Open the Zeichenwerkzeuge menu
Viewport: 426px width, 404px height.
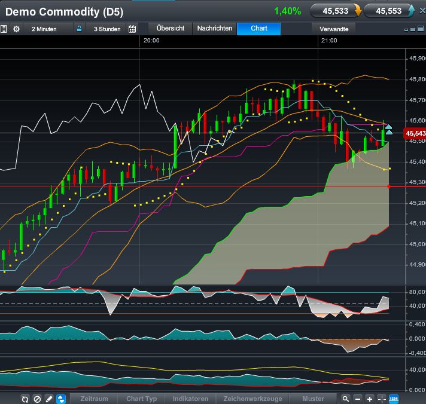[x=253, y=399]
